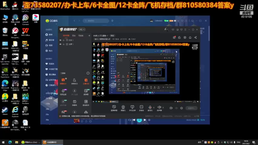Add new scene with plus button

(89, 35)
